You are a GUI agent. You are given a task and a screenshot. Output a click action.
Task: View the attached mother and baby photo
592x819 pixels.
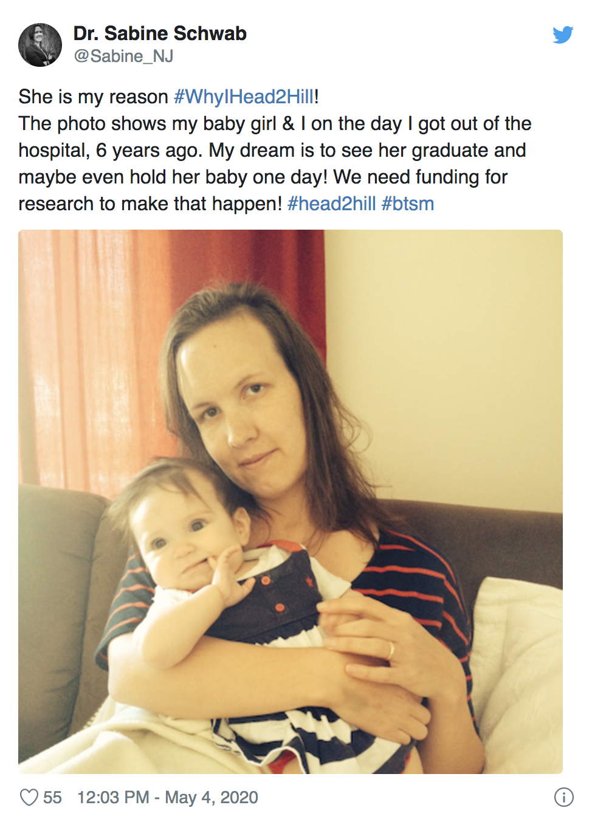click(x=291, y=502)
